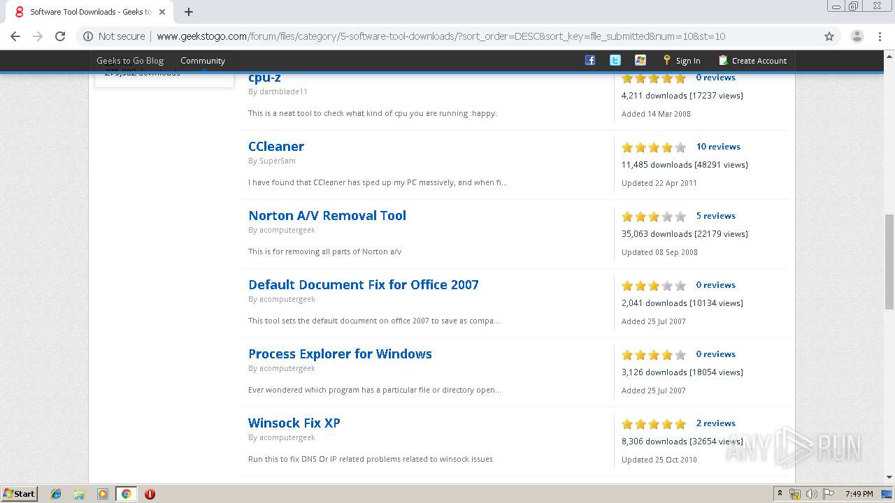View Winsock Fix XP's 2 reviews

click(716, 423)
